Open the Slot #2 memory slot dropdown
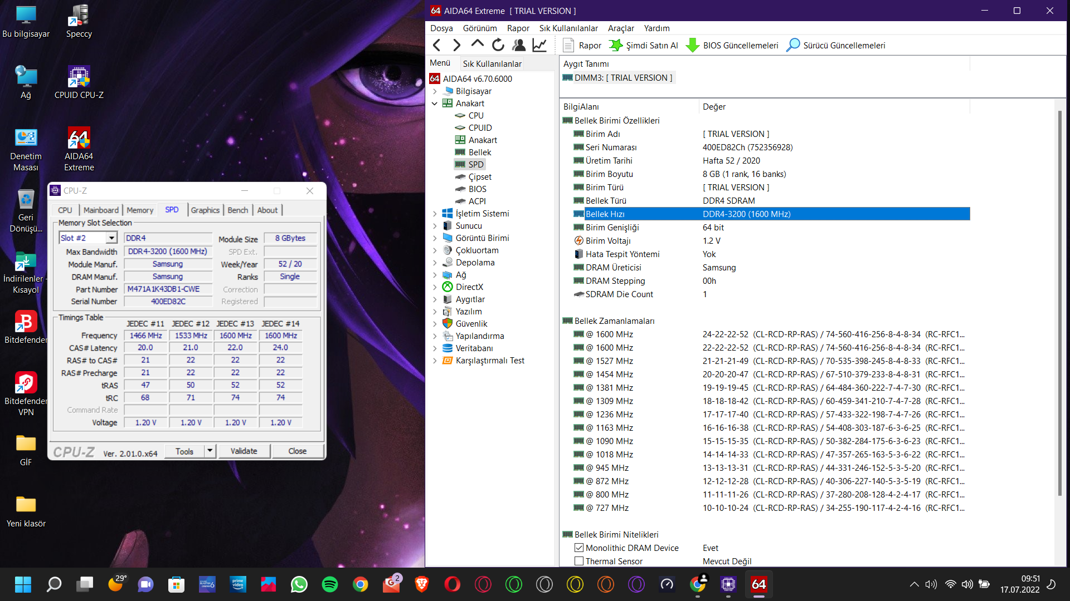This screenshot has width=1070, height=601. tap(111, 238)
